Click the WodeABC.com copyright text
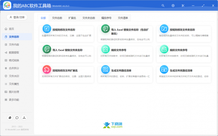The height and width of the screenshot is (136, 218). click(17, 130)
